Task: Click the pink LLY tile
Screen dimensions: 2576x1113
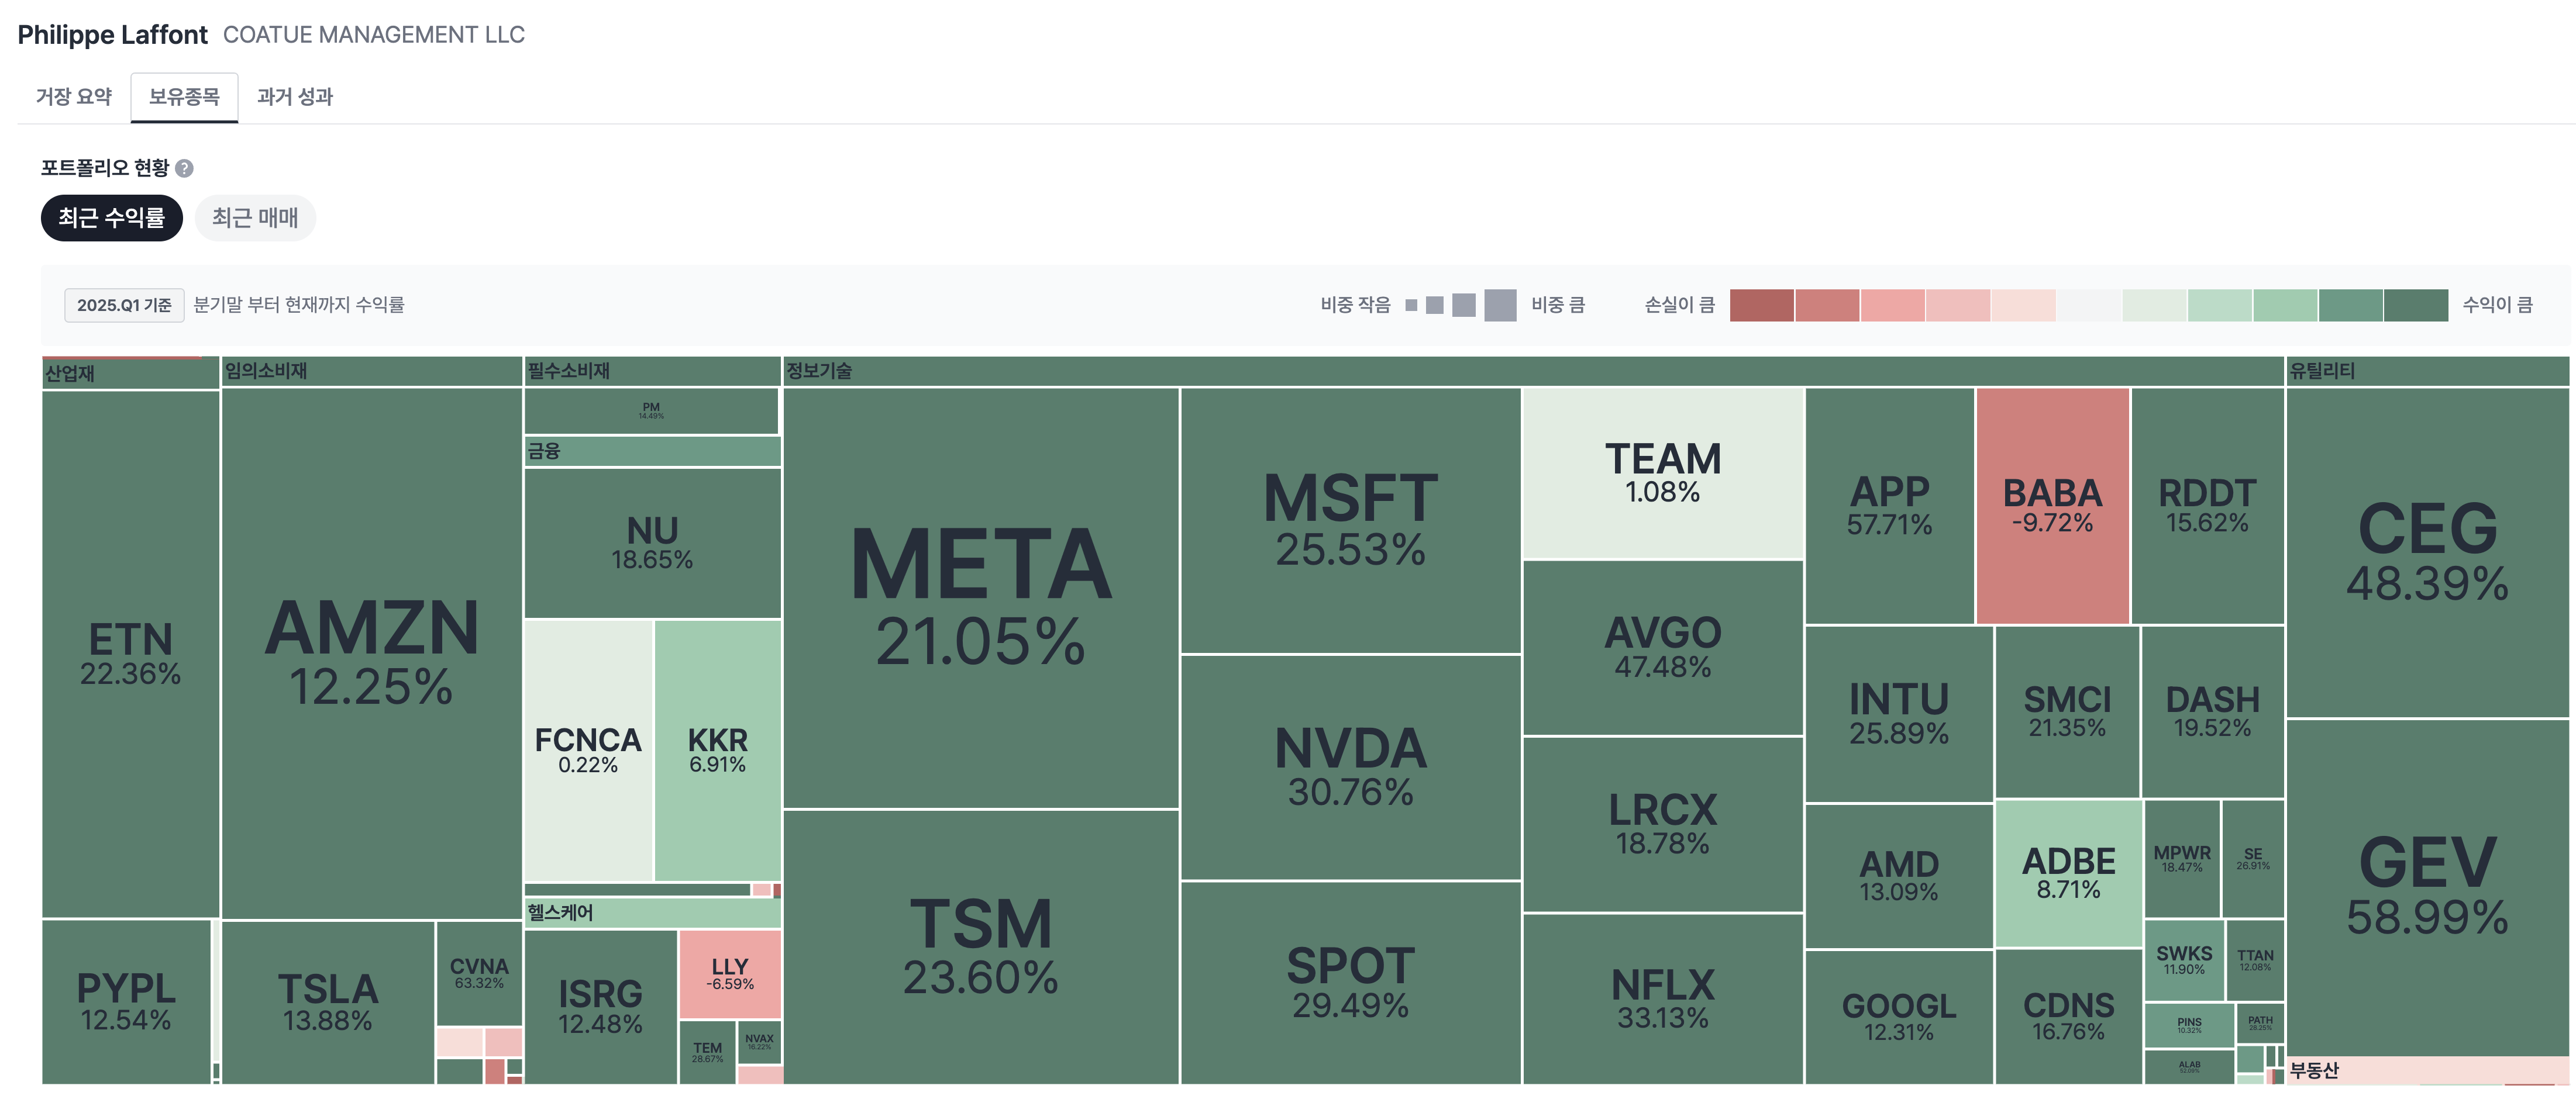Action: click(x=730, y=973)
